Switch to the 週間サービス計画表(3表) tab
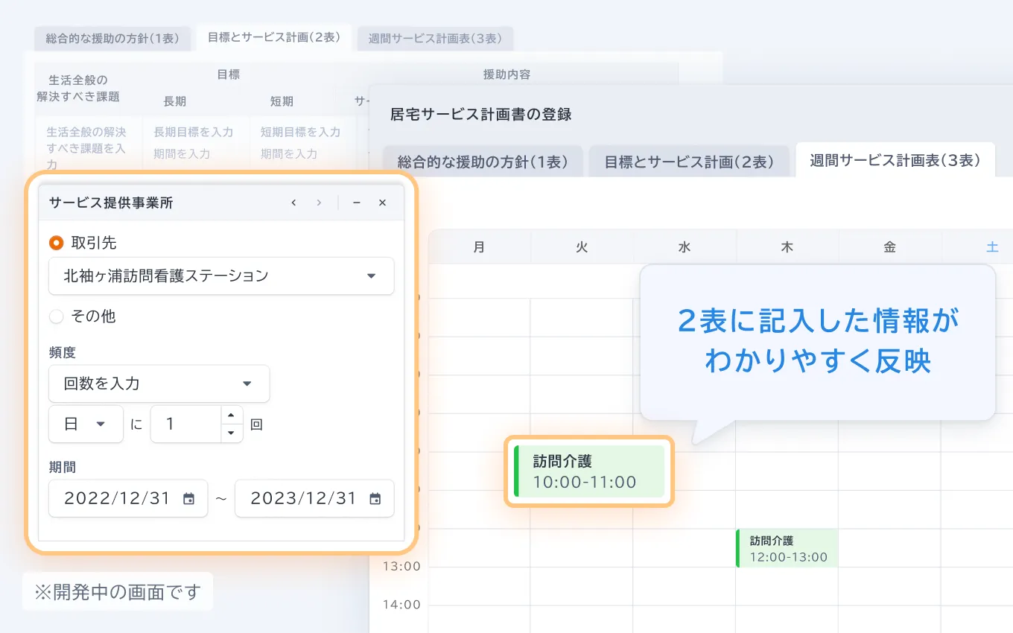This screenshot has width=1013, height=633. click(x=895, y=160)
